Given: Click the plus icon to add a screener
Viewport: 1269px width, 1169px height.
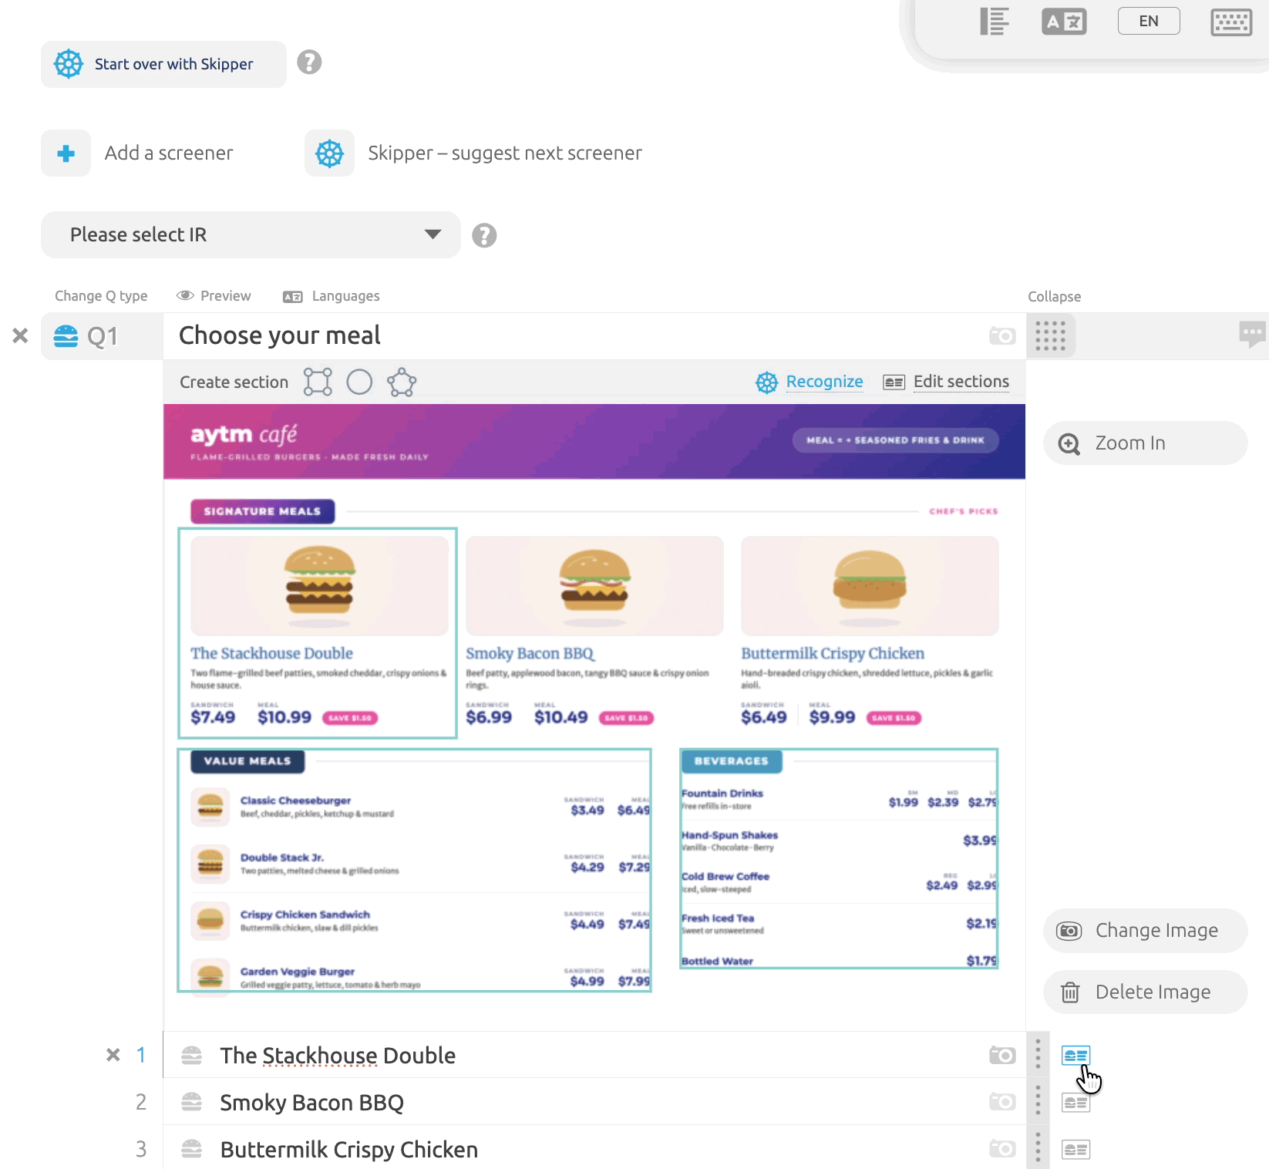Looking at the screenshot, I should [x=66, y=153].
